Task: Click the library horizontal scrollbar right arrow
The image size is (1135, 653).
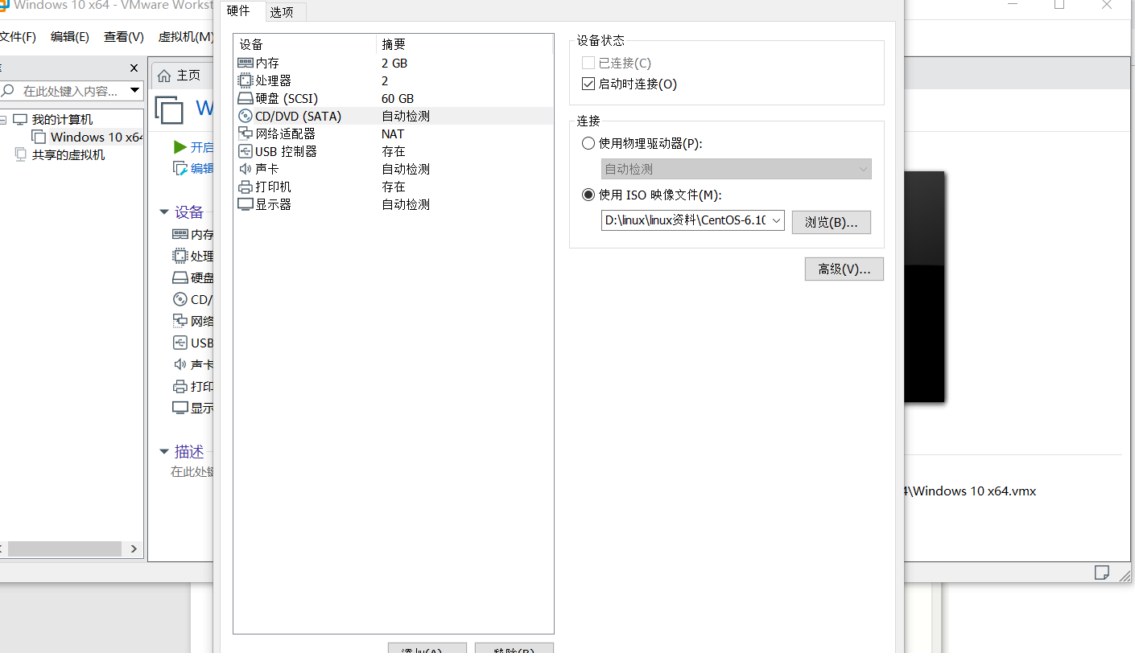Action: [x=134, y=549]
